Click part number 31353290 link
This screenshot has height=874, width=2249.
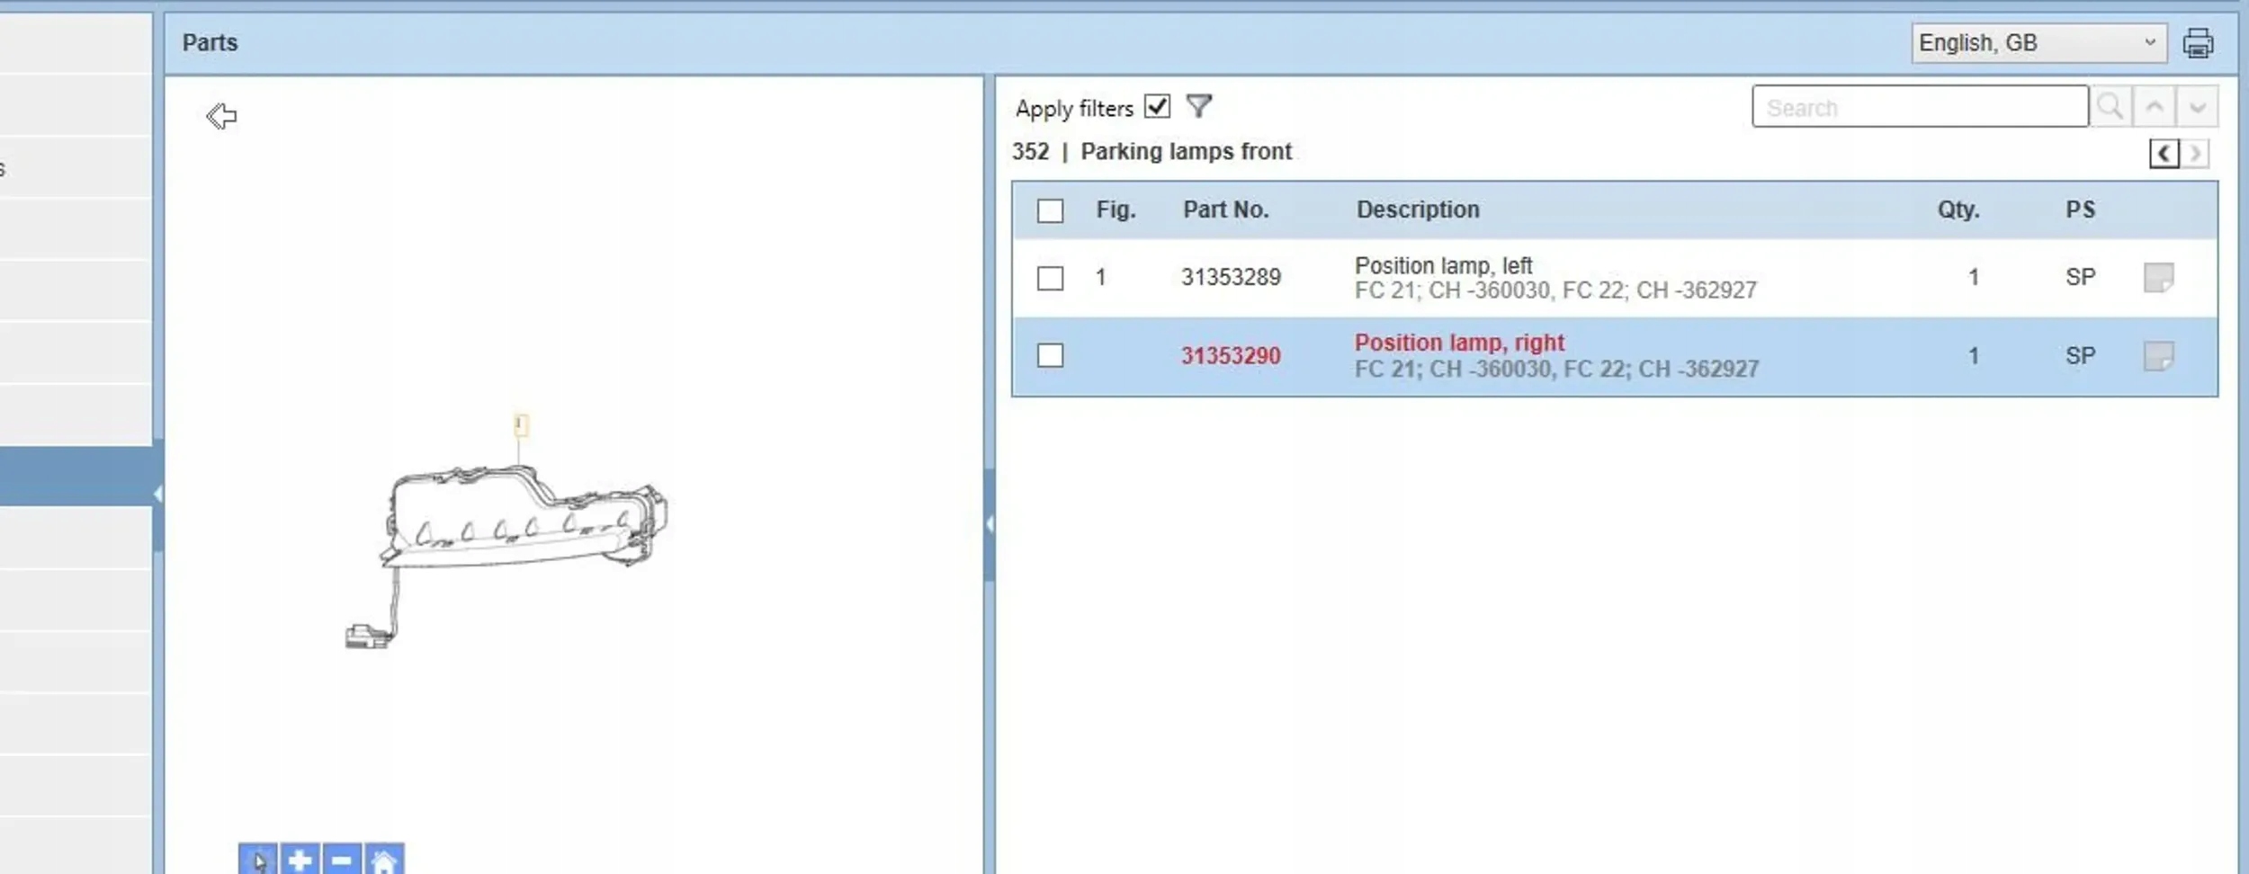point(1230,356)
